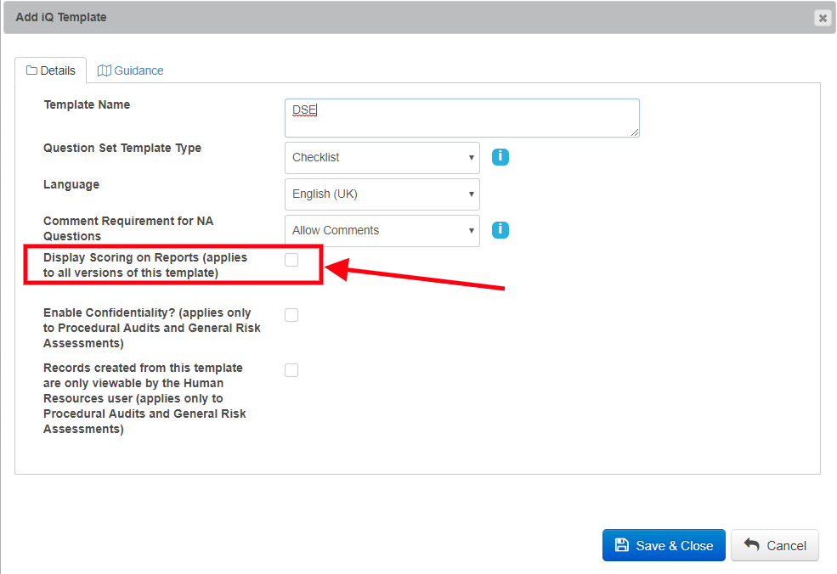Click the info icon next to Question Set Template Type
This screenshot has width=837, height=574.
click(500, 157)
